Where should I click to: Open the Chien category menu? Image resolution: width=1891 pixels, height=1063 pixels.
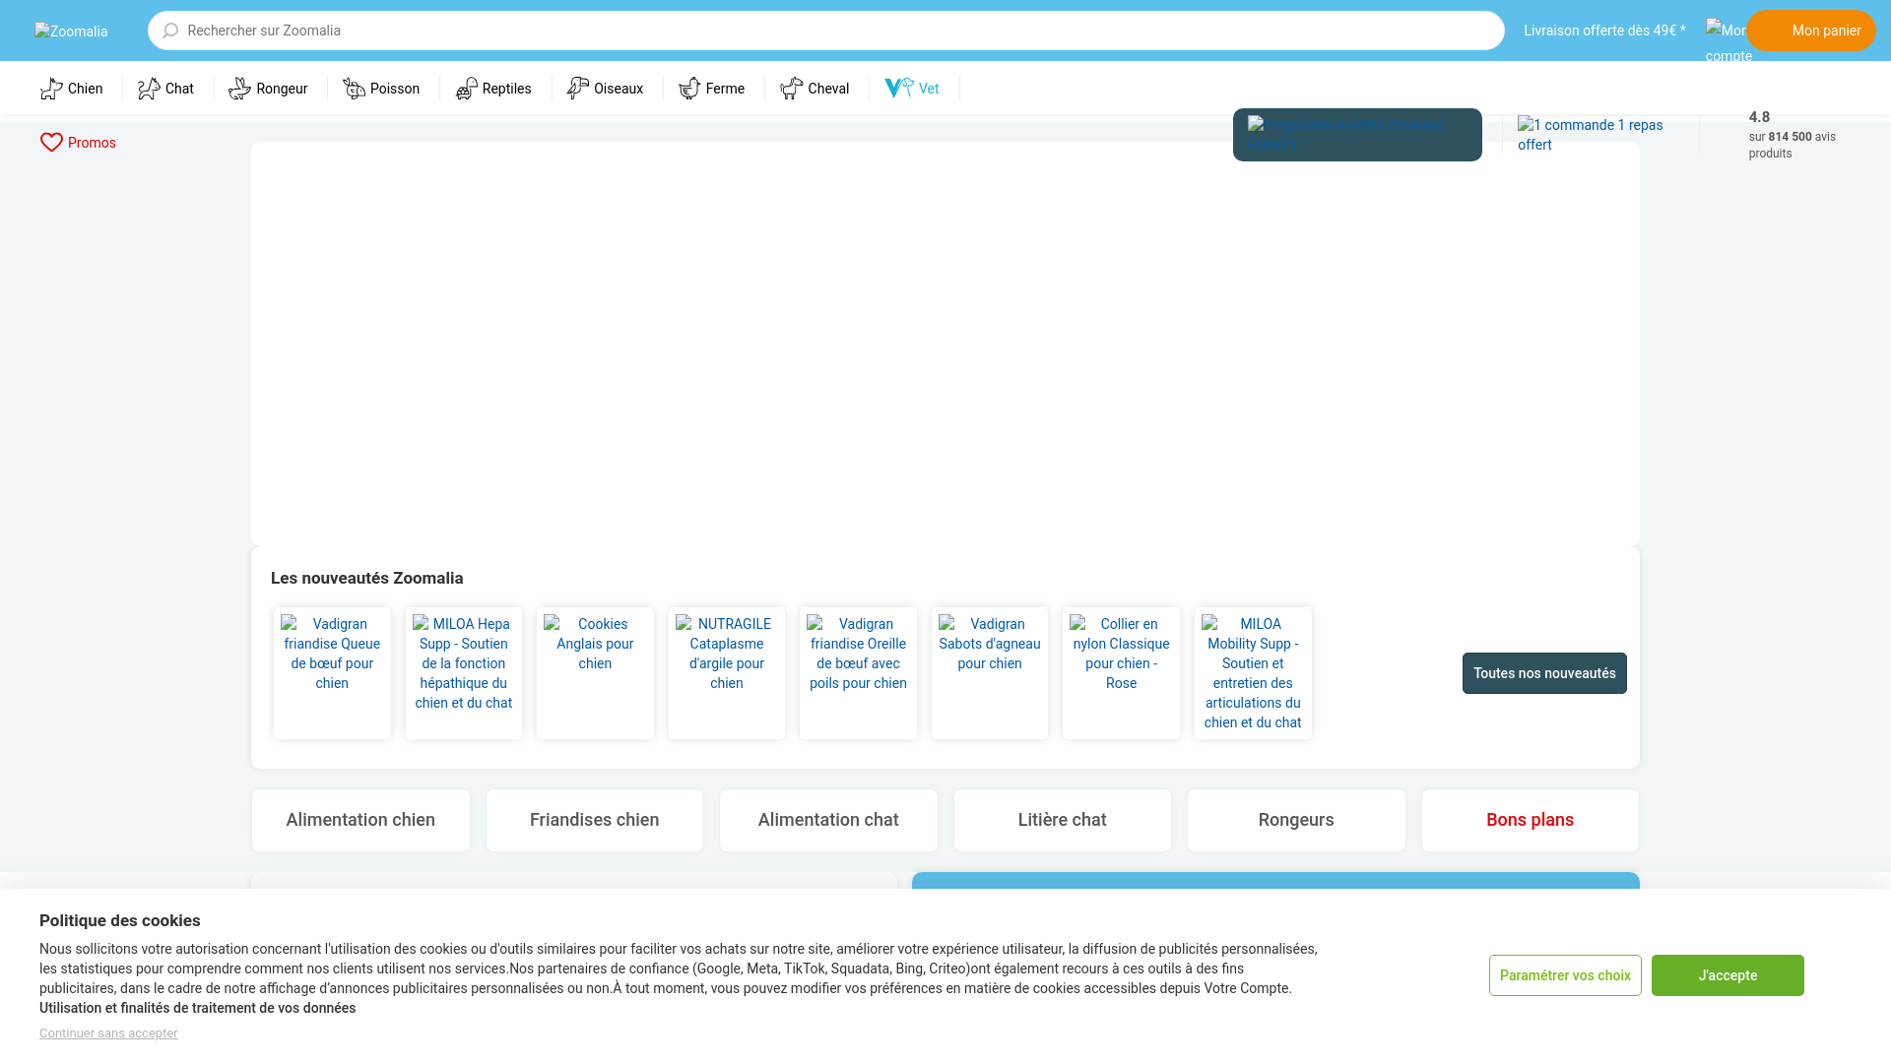[x=71, y=89]
